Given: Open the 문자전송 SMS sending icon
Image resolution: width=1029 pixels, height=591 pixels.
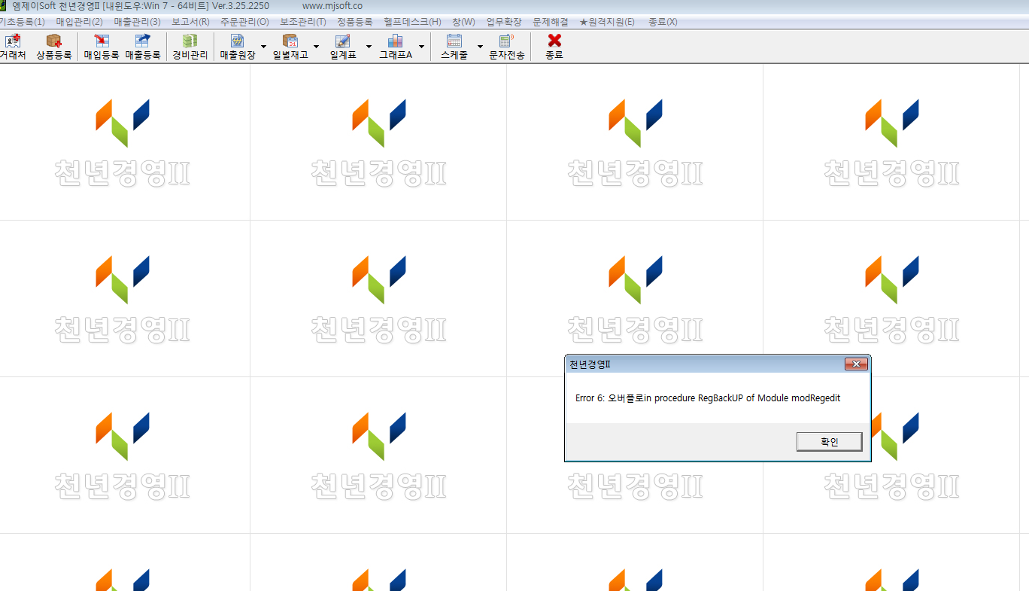Looking at the screenshot, I should pos(507,47).
